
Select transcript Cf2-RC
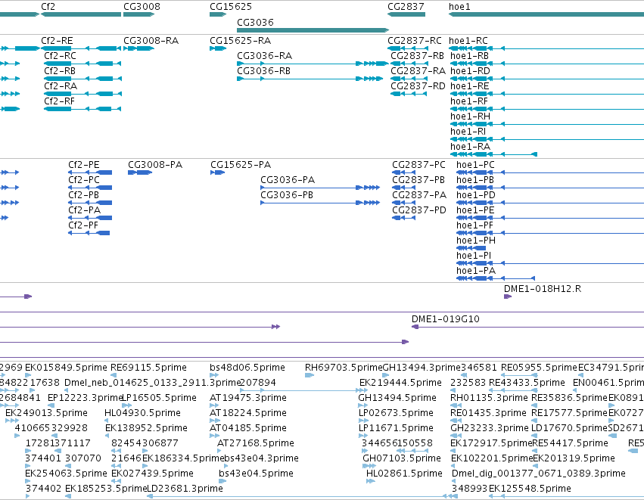point(60,56)
